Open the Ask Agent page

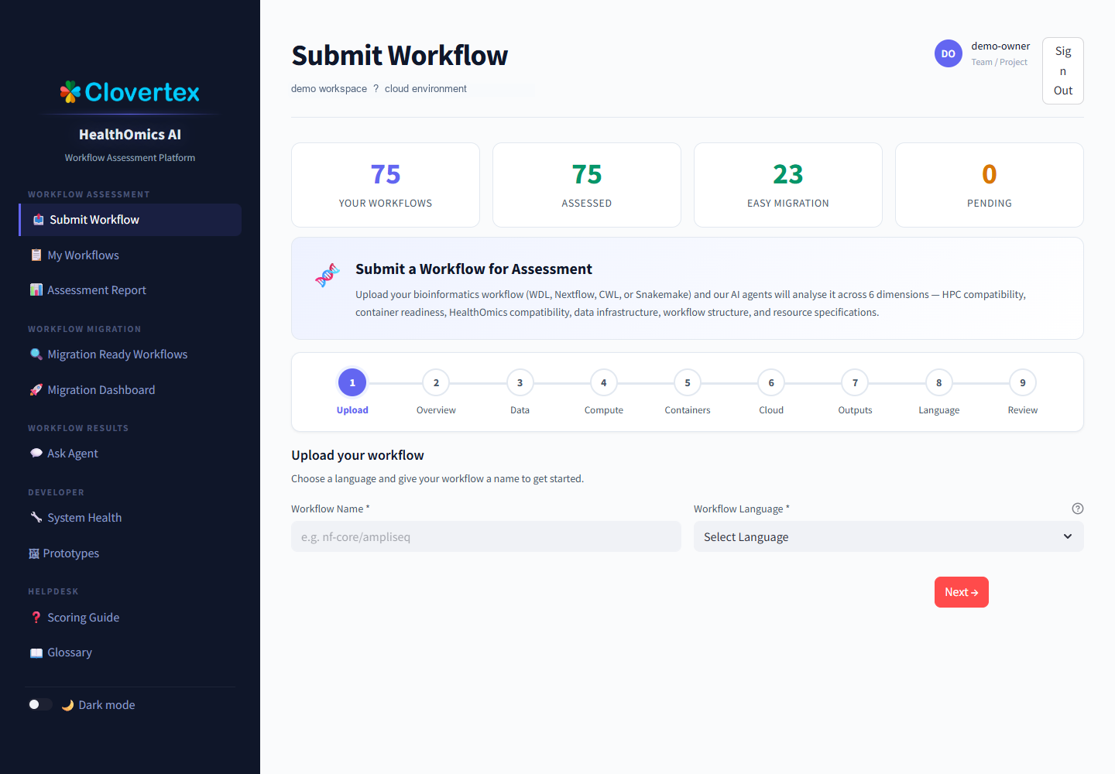pyautogui.click(x=130, y=454)
